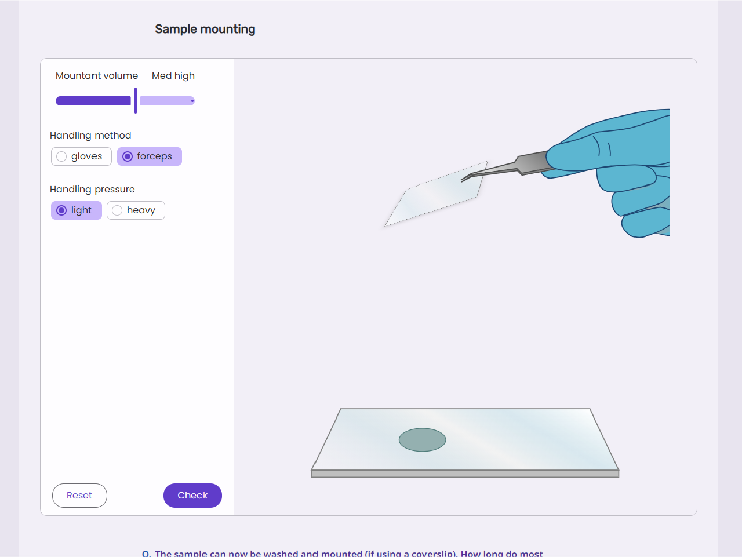Click the Med high volume value label
The width and height of the screenshot is (742, 557).
coord(173,76)
